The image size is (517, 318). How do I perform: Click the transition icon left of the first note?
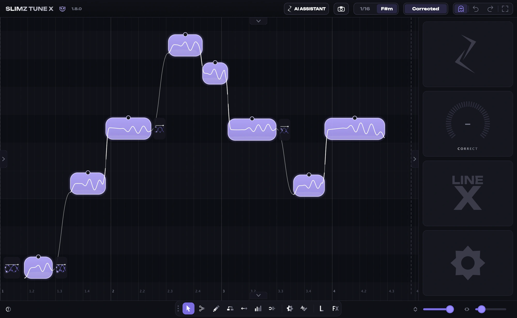click(x=12, y=268)
